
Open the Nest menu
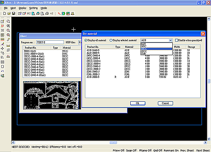tap(13, 8)
